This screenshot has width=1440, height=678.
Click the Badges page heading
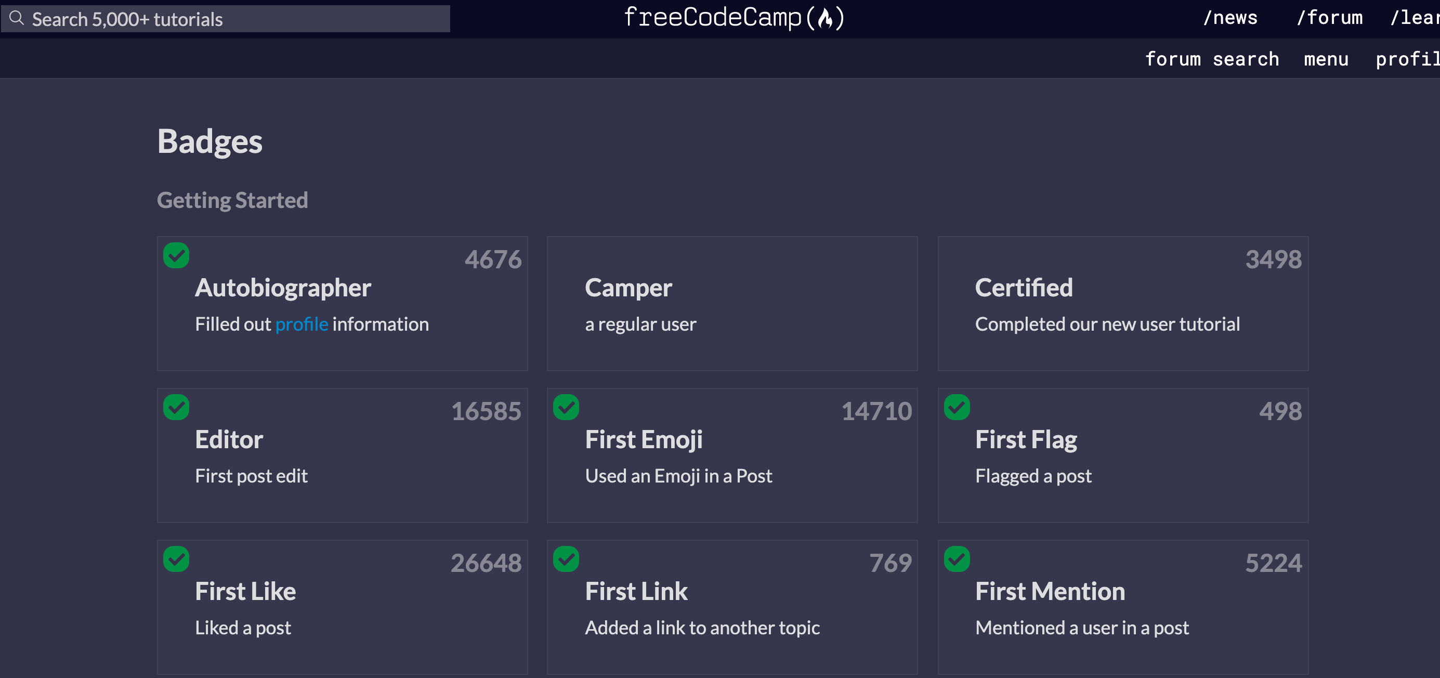(210, 142)
